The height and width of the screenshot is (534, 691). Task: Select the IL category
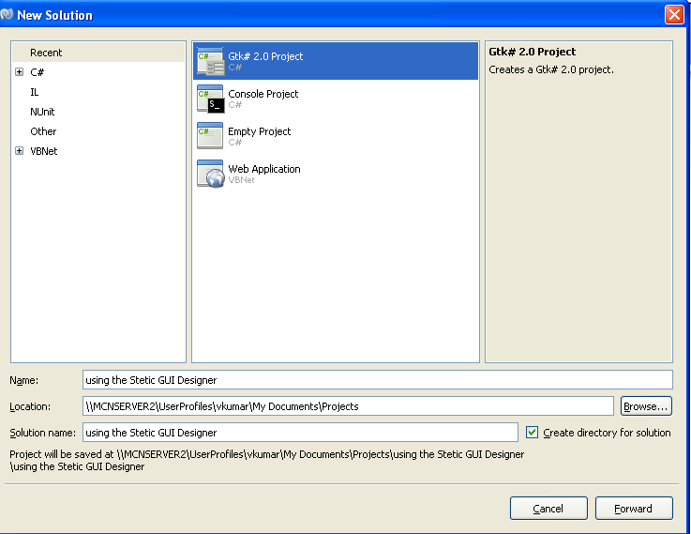[35, 92]
